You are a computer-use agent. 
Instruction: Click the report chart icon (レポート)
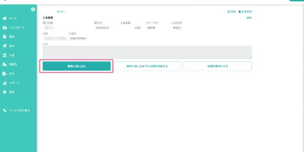(5, 83)
